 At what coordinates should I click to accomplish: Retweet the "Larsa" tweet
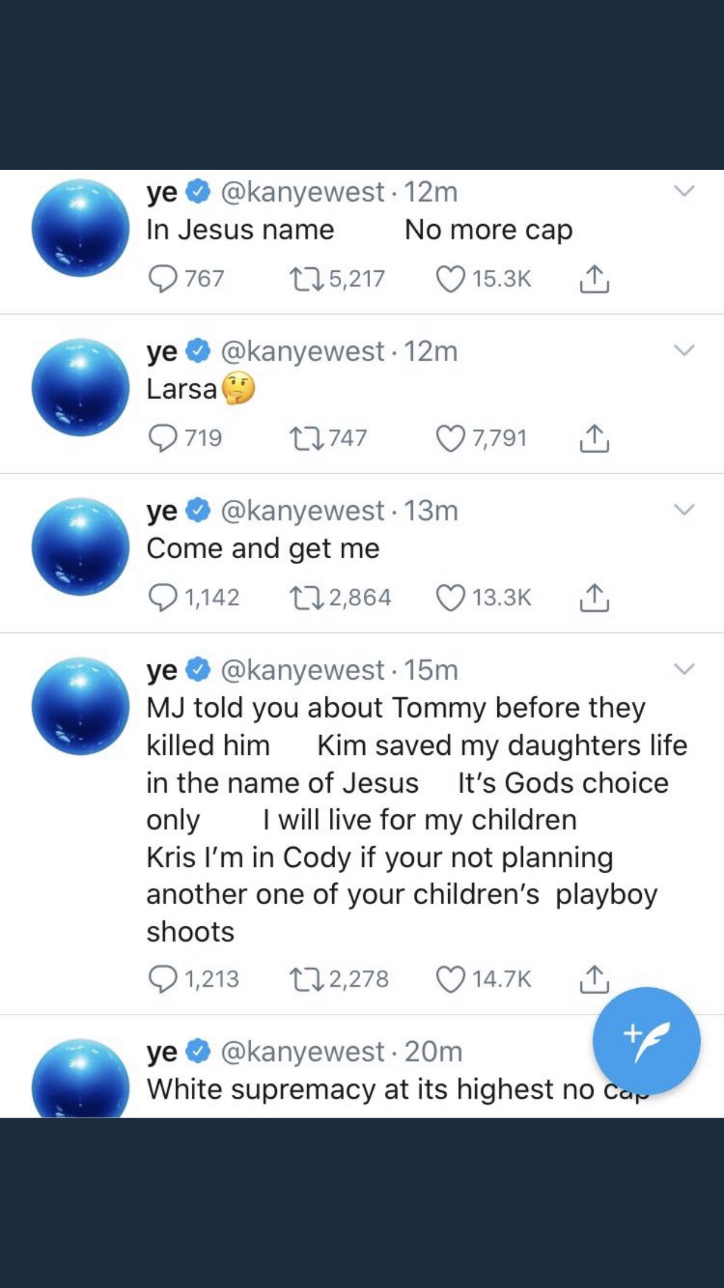tap(307, 438)
